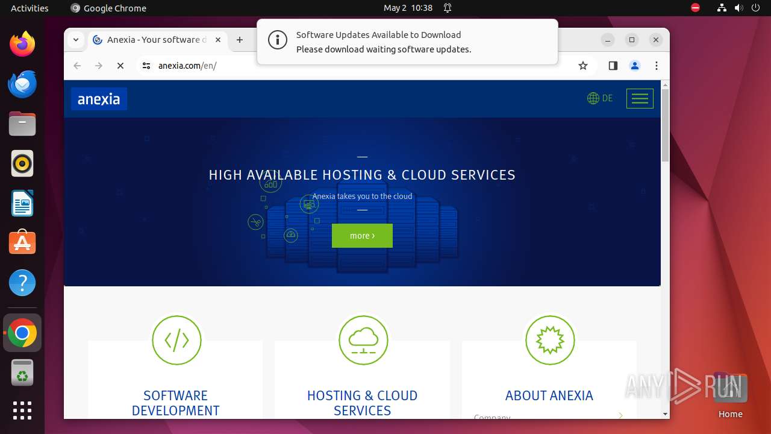Screen dimensions: 771x434
Task: Open the Trash in the dock
Action: click(22, 373)
